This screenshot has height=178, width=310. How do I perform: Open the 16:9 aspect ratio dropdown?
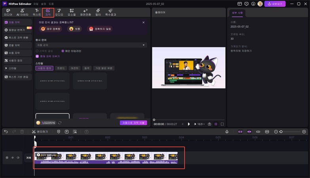pyautogui.click(x=201, y=124)
